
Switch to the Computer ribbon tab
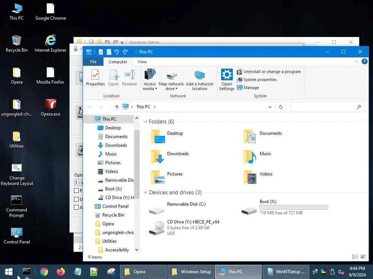[x=118, y=62]
